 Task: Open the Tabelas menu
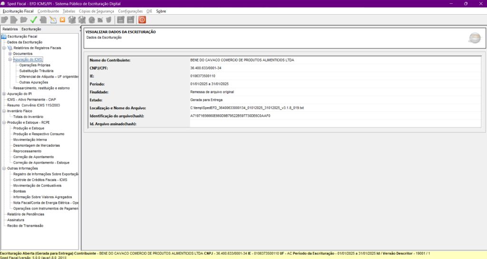(x=69, y=11)
